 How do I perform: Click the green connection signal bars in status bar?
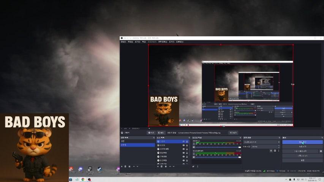264,171
